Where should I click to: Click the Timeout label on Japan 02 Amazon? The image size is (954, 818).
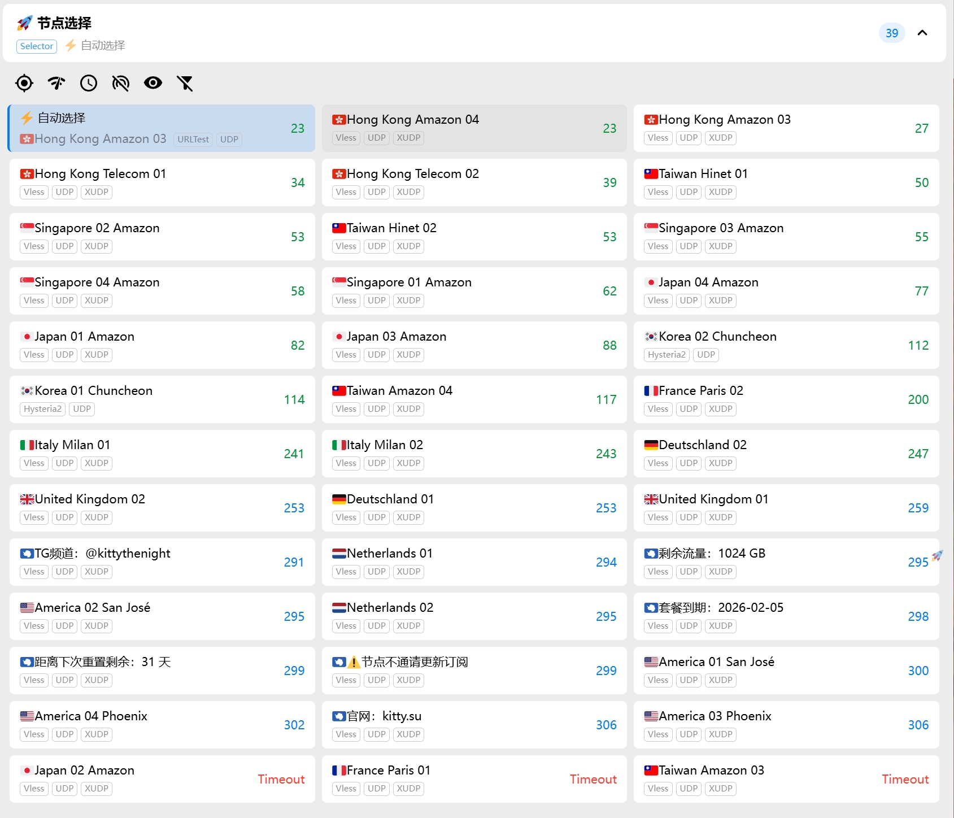coord(281,779)
